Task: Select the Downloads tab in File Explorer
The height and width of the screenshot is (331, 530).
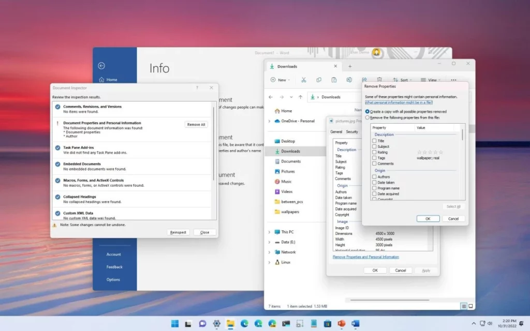Action: click(303, 66)
